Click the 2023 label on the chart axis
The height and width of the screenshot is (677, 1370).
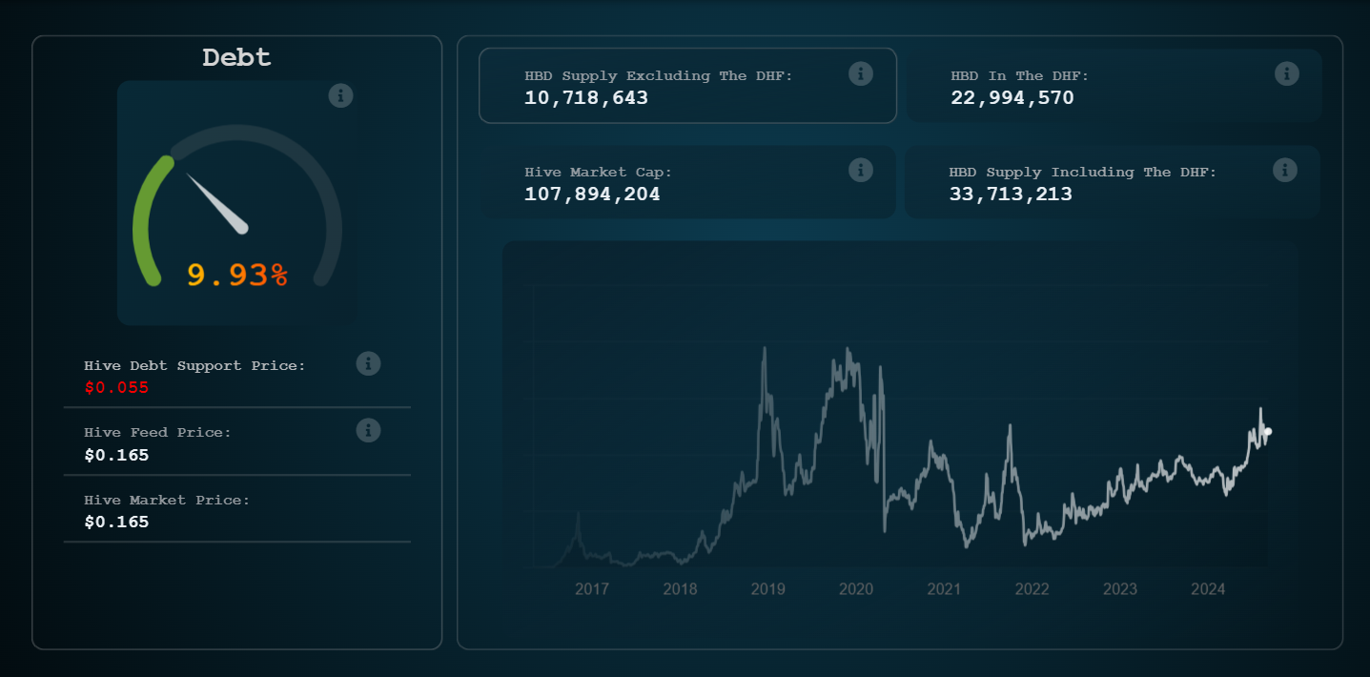pyautogui.click(x=1120, y=589)
